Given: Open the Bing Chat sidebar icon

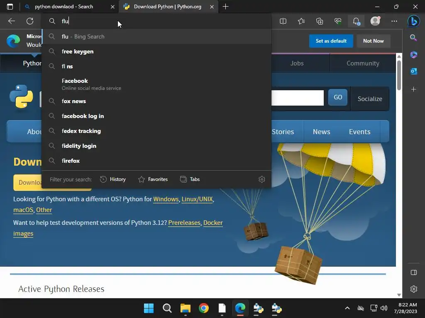Looking at the screenshot, I should coord(414,21).
